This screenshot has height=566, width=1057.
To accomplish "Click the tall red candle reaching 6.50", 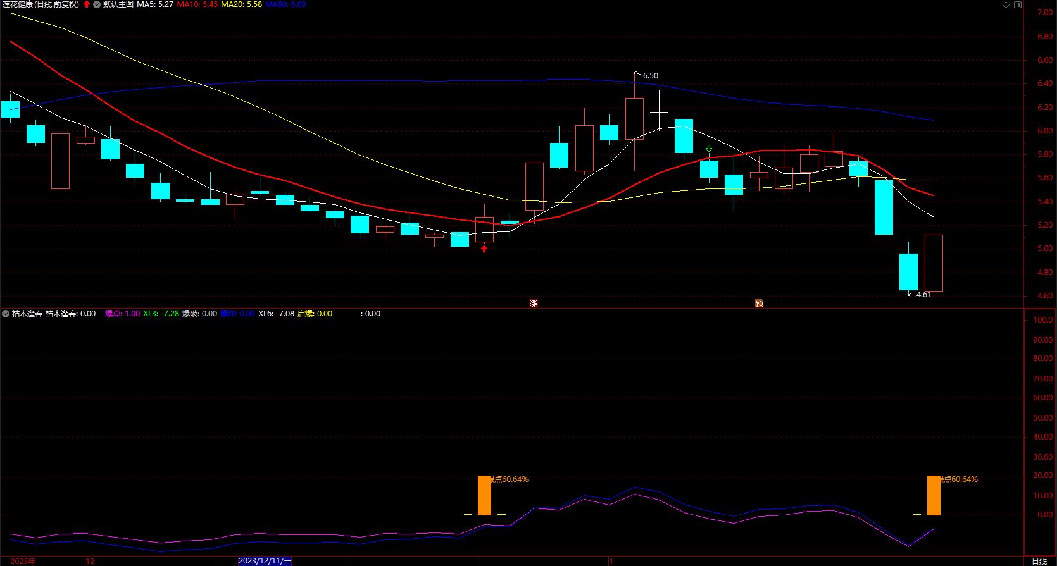I will [x=634, y=119].
